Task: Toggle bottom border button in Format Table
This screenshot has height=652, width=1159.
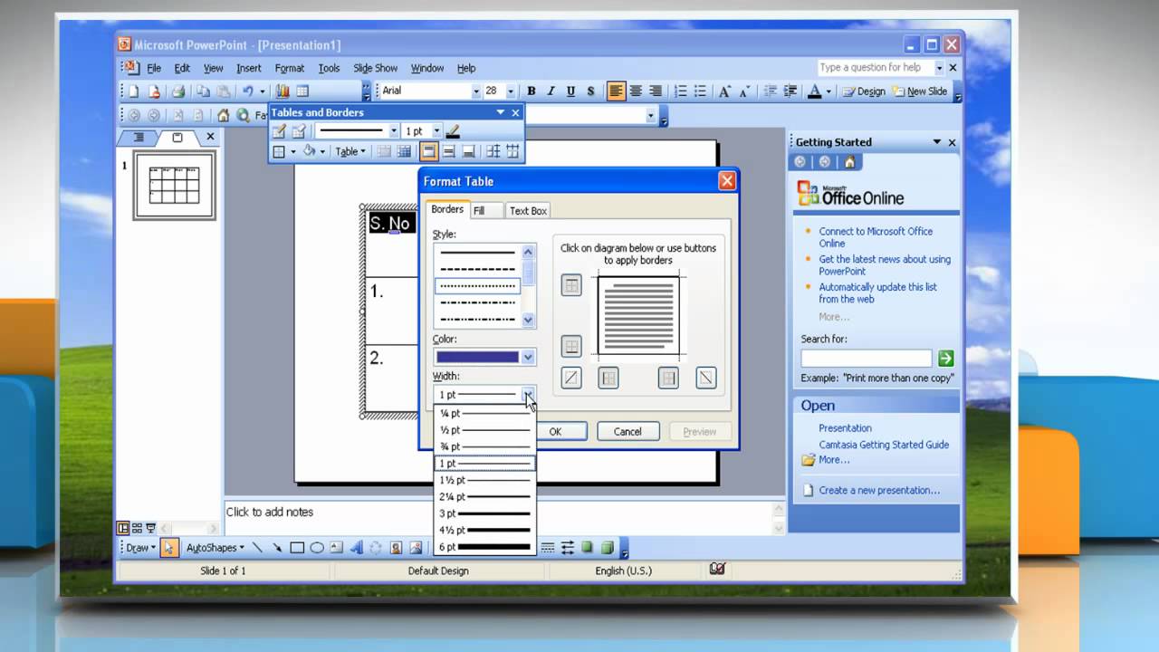Action: coord(571,347)
